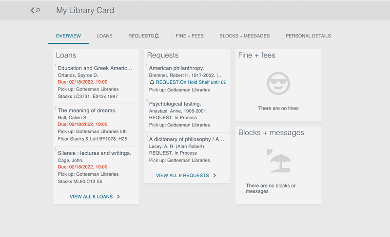390x237 pixels.
Task: Open request A dictionary of philosophy
Action: point(187,139)
